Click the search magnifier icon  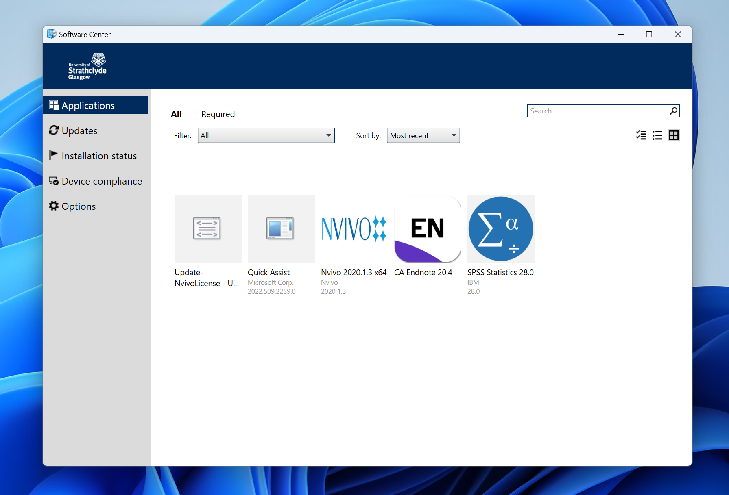point(674,111)
